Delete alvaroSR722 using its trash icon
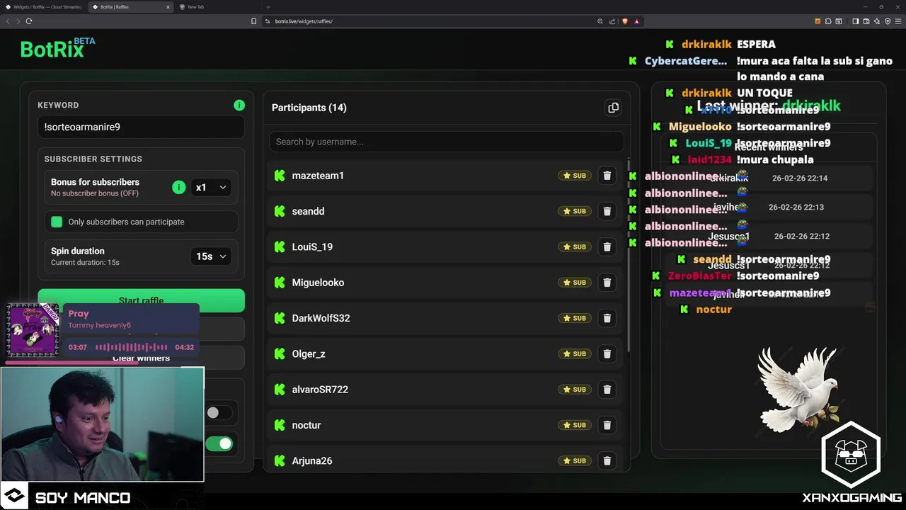The width and height of the screenshot is (906, 510). point(607,390)
